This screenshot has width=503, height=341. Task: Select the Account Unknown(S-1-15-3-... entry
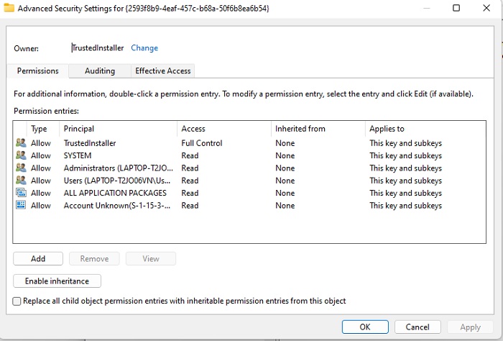coord(117,206)
